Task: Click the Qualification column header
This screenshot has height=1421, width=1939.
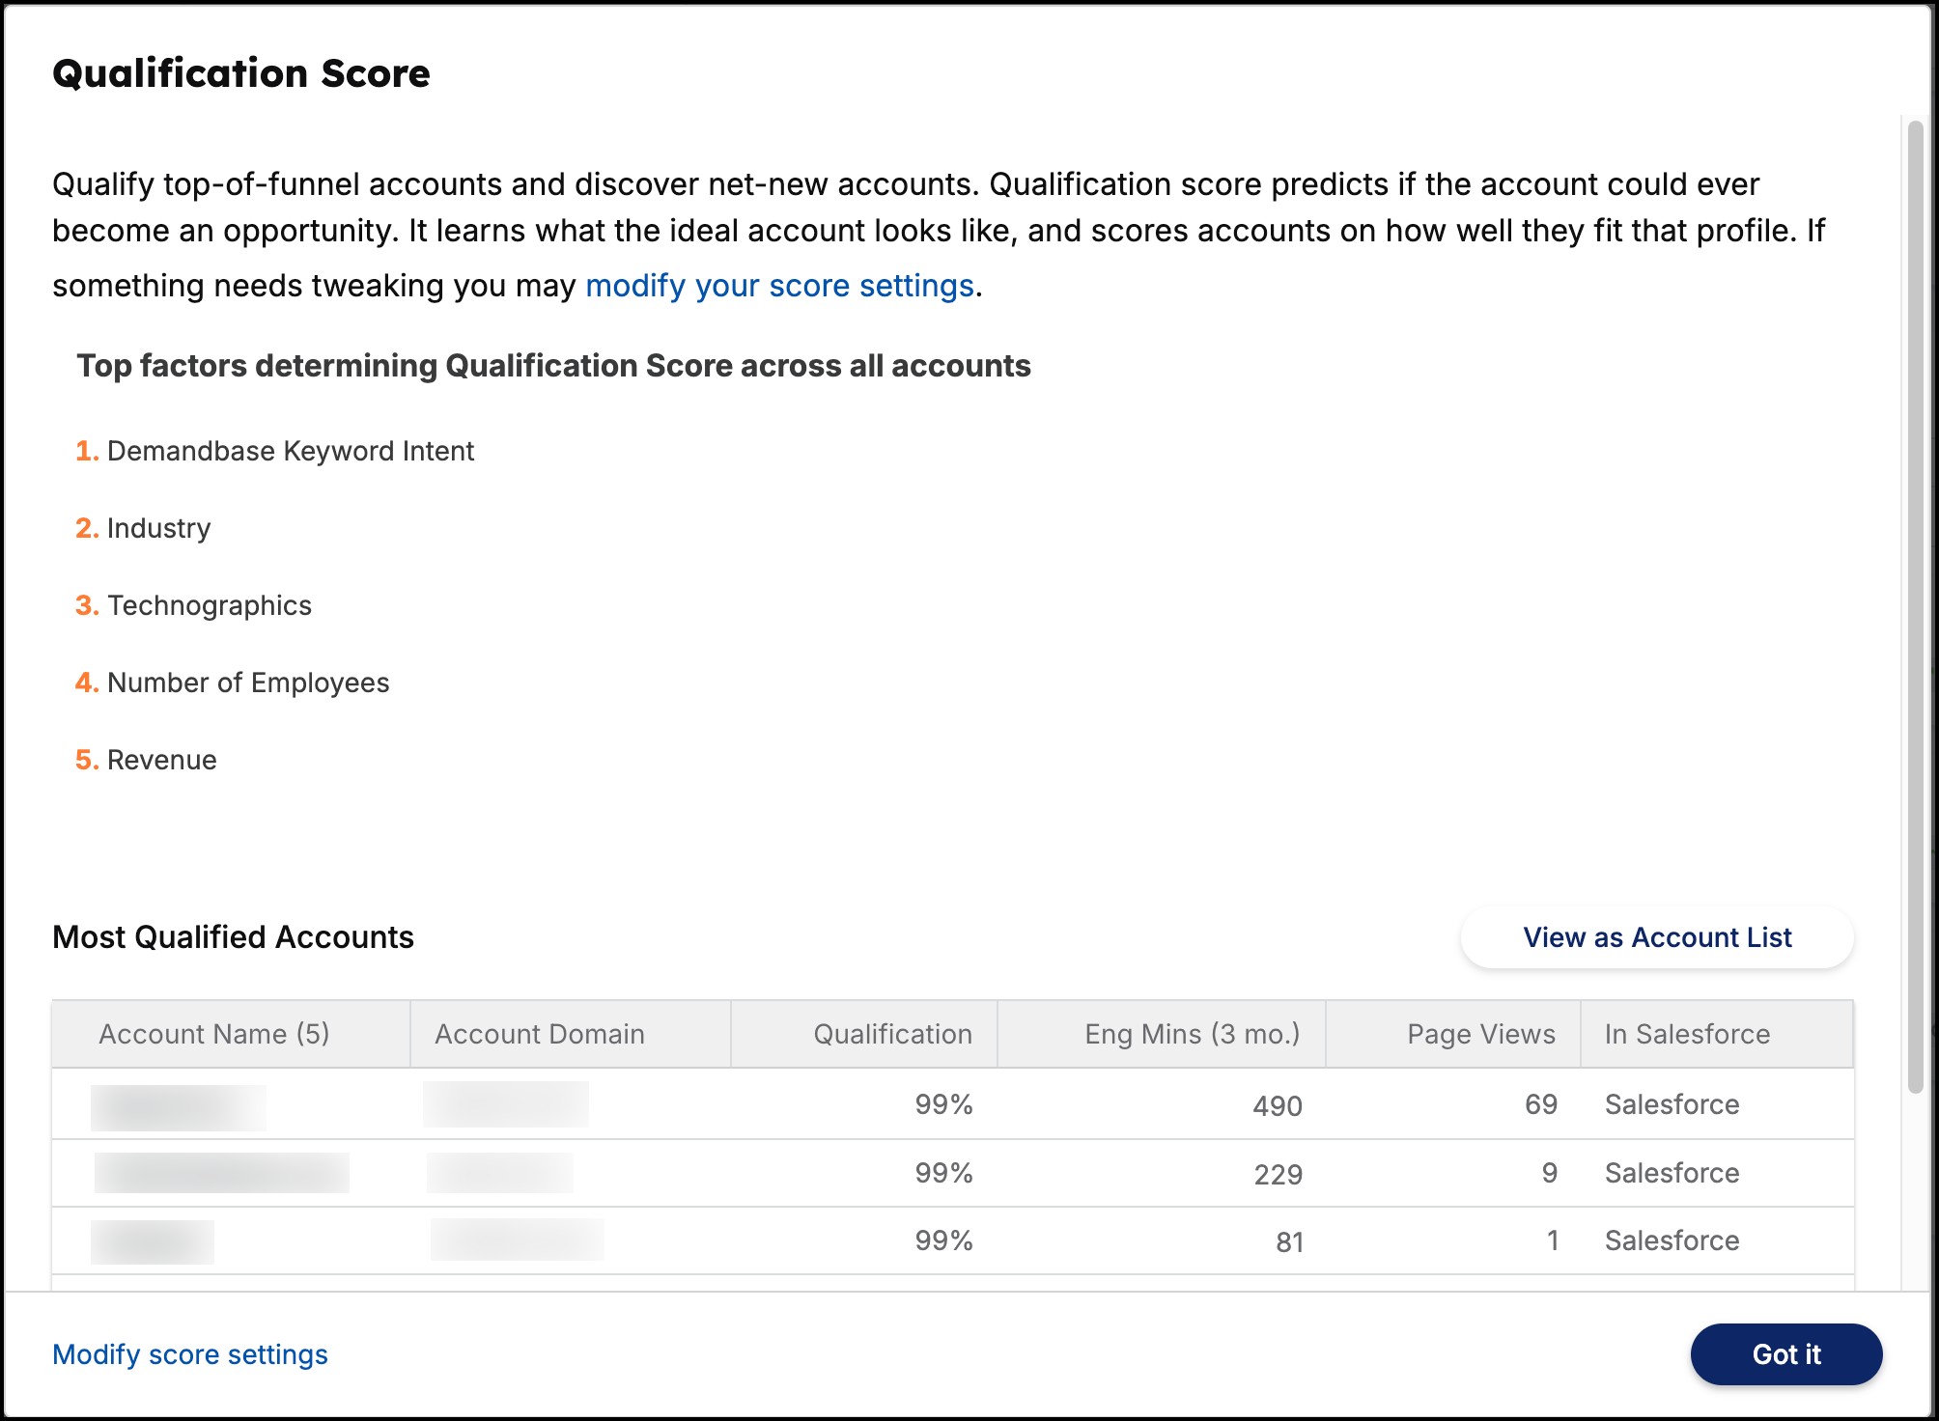Action: point(892,1034)
